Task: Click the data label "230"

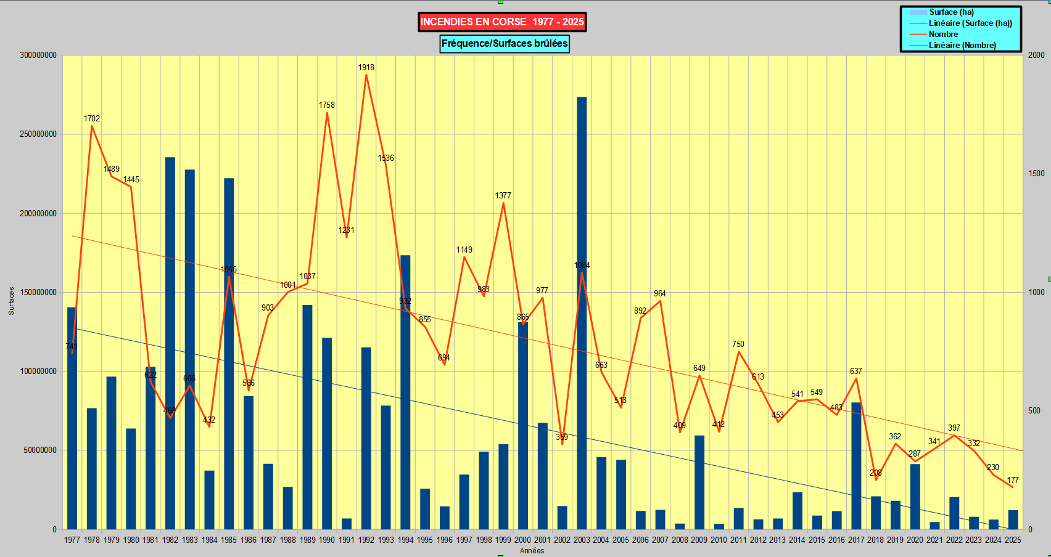Action: 993,467
